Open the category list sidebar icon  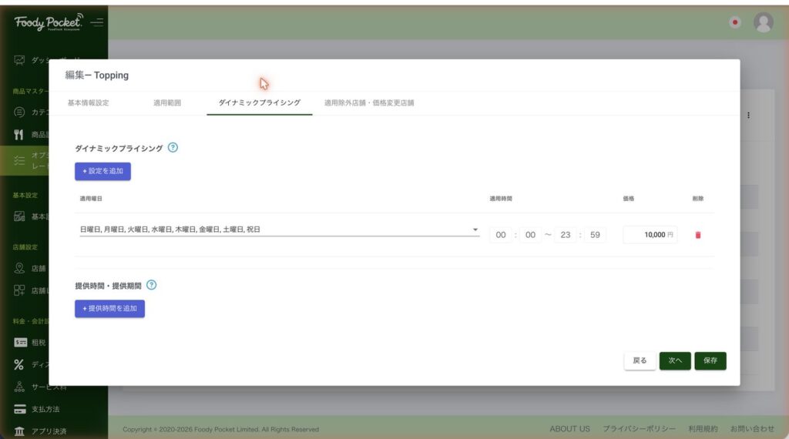pos(19,112)
